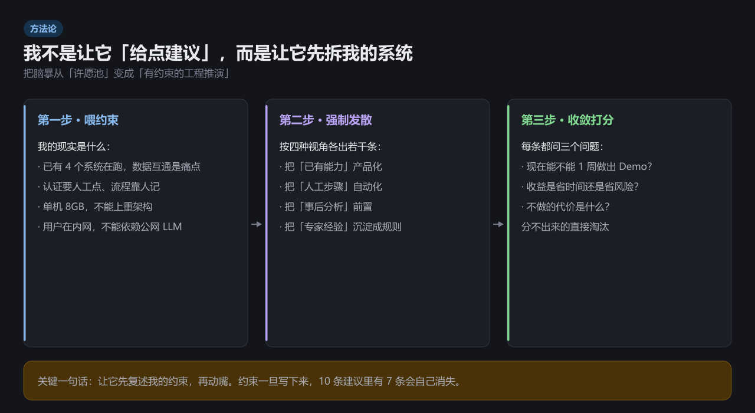Select bullet 把「专家经验」沉淀成规则

[x=340, y=227]
